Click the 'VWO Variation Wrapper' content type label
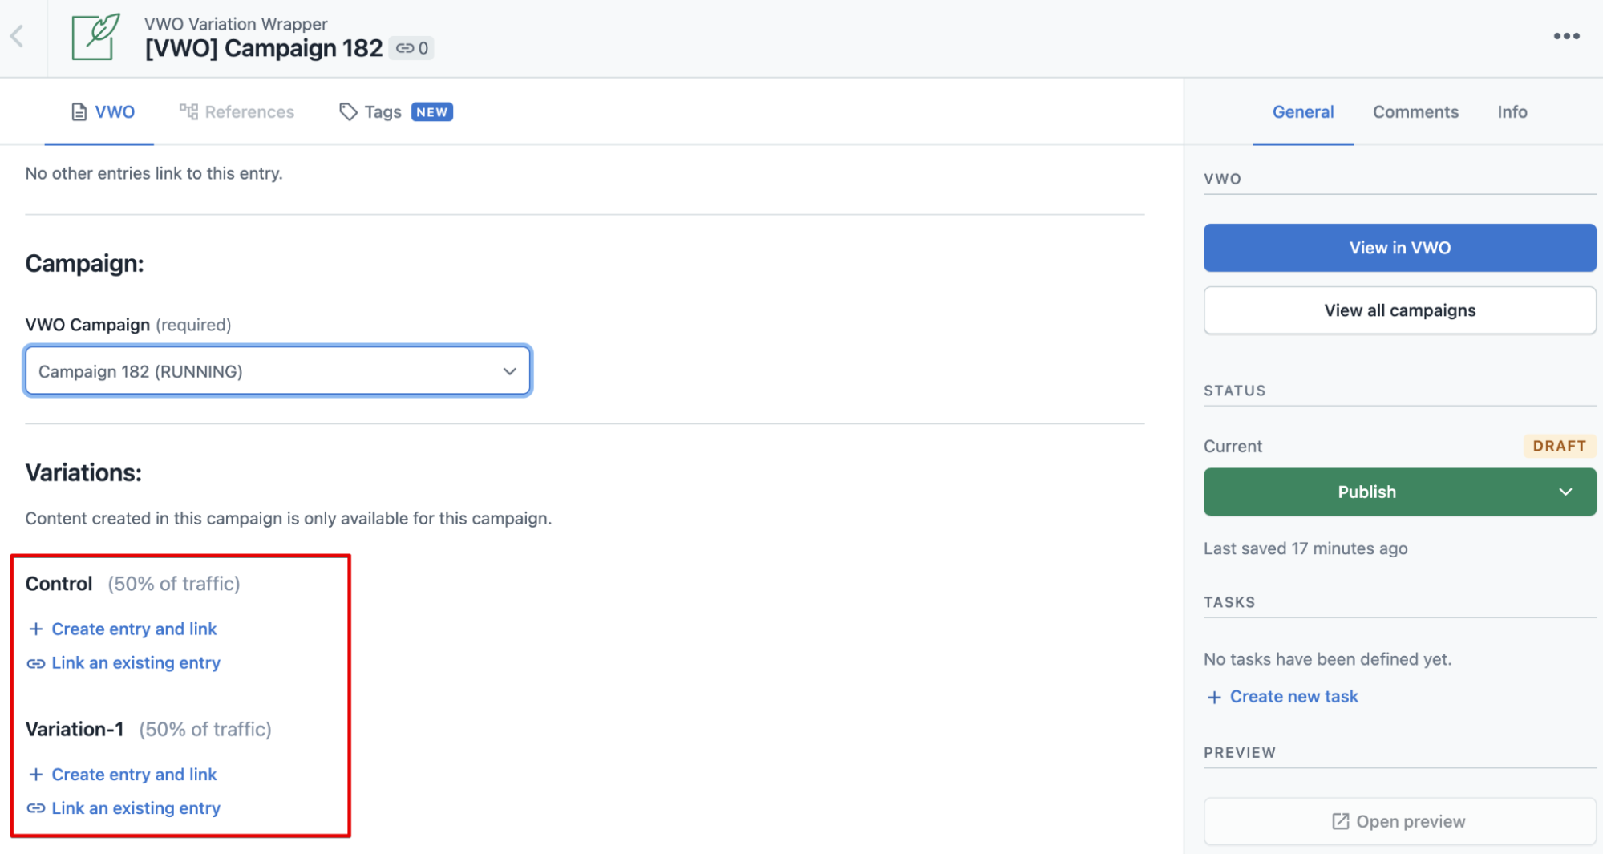This screenshot has width=1603, height=854. pos(236,24)
